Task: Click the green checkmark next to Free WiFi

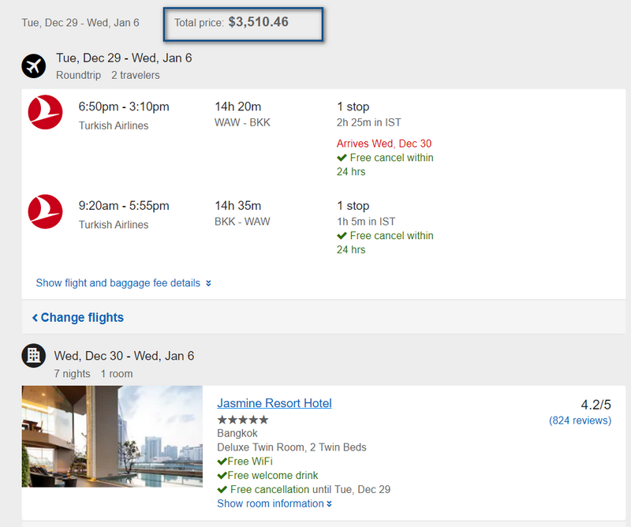Action: pyautogui.click(x=222, y=462)
